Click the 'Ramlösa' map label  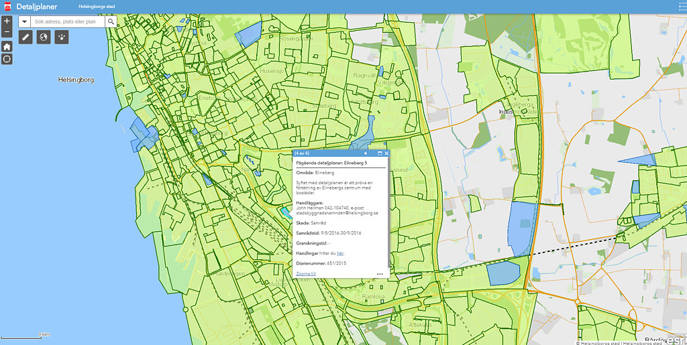373,297
